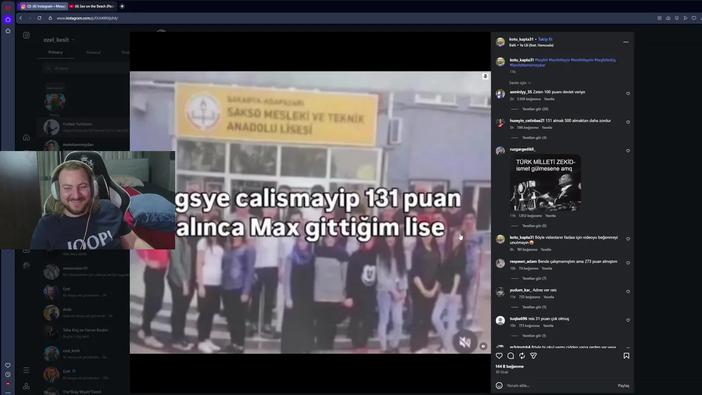
Task: Click the repost arrows icon
Action: (522, 356)
